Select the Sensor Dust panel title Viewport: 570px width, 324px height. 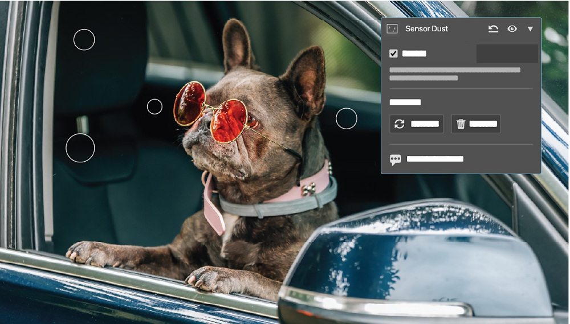[x=426, y=29]
